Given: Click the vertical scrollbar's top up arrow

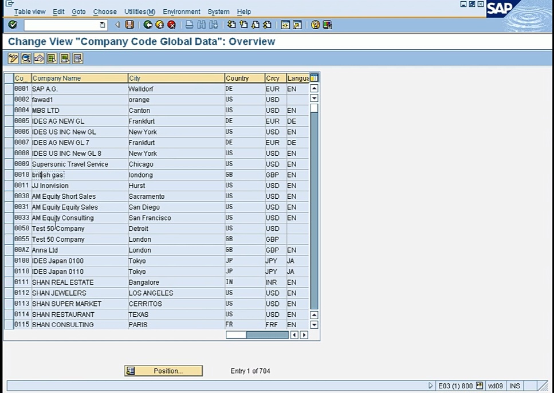Looking at the screenshot, I should (x=314, y=88).
